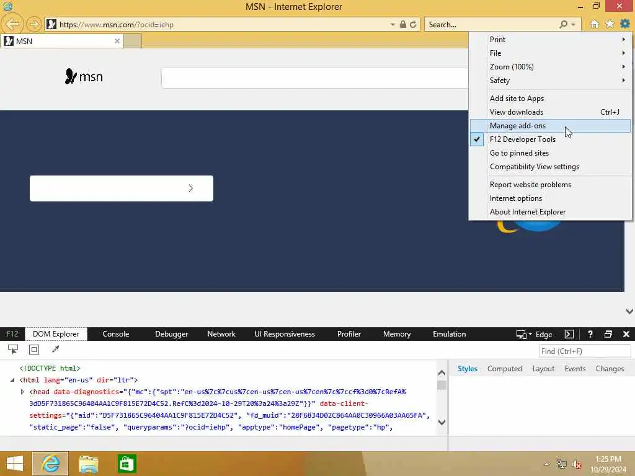Switch to the Events pane tab

pos(575,369)
